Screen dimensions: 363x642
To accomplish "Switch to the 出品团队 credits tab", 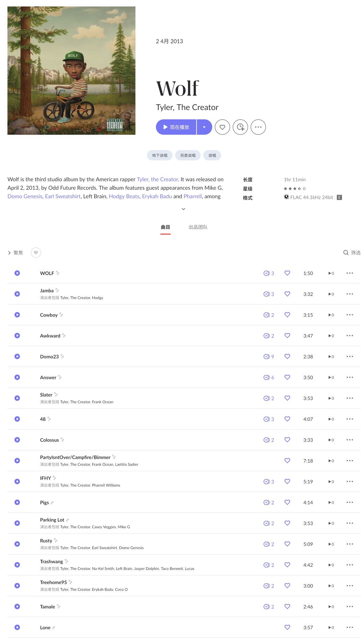I will click(198, 227).
